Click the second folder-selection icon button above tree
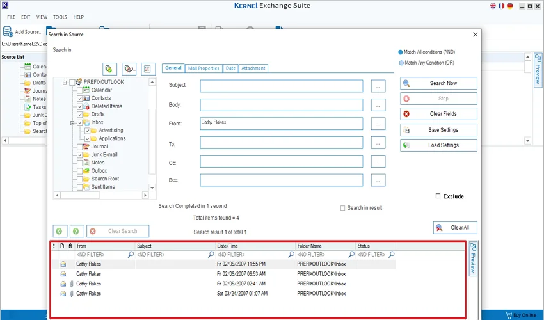Screen dimensions: 544x320 pos(129,68)
